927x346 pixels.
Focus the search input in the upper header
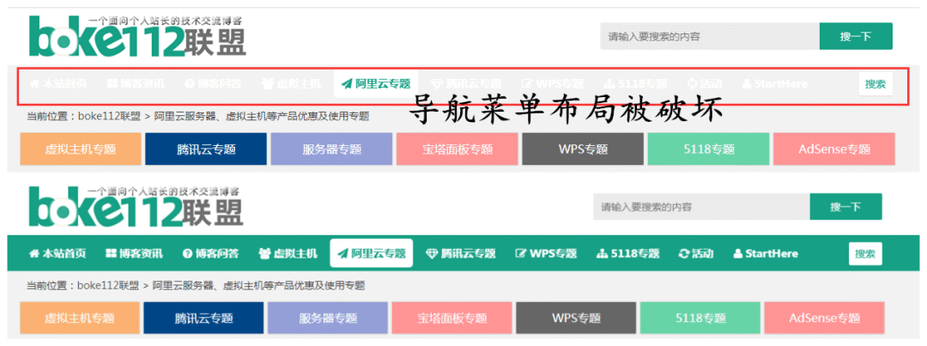coord(710,36)
